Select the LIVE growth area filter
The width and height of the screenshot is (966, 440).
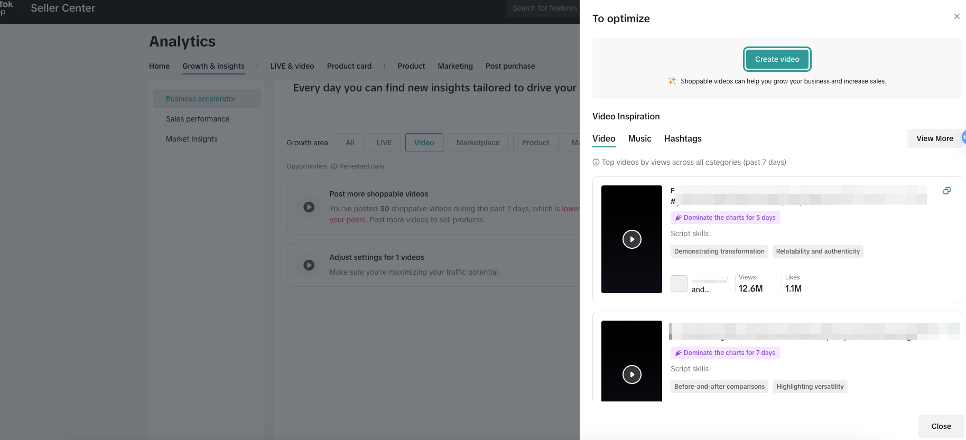click(x=384, y=143)
